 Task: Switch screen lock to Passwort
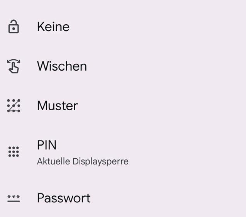(x=123, y=198)
